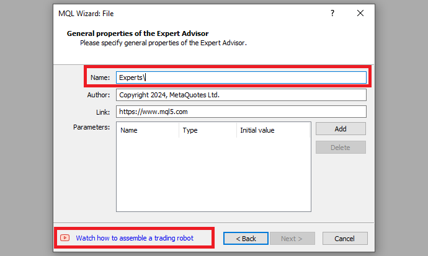Viewport: 428px width, 256px height.
Task: Select the Link field with the mql5.com URL
Action: click(241, 112)
